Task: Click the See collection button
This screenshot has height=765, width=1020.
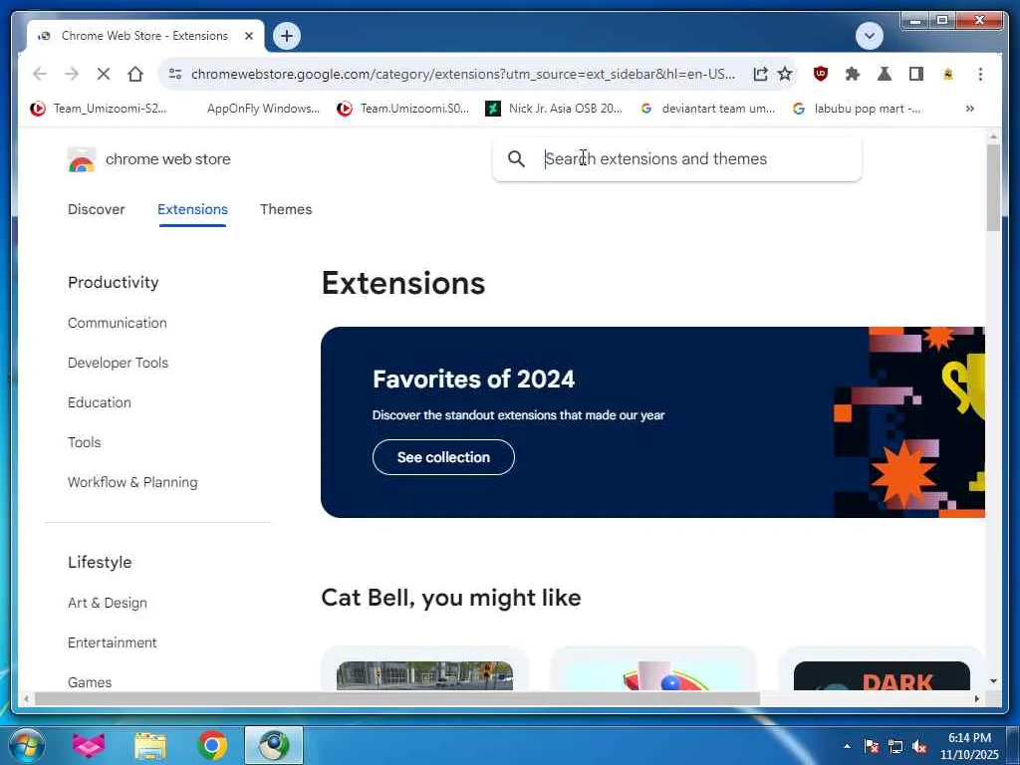Action: pos(443,457)
